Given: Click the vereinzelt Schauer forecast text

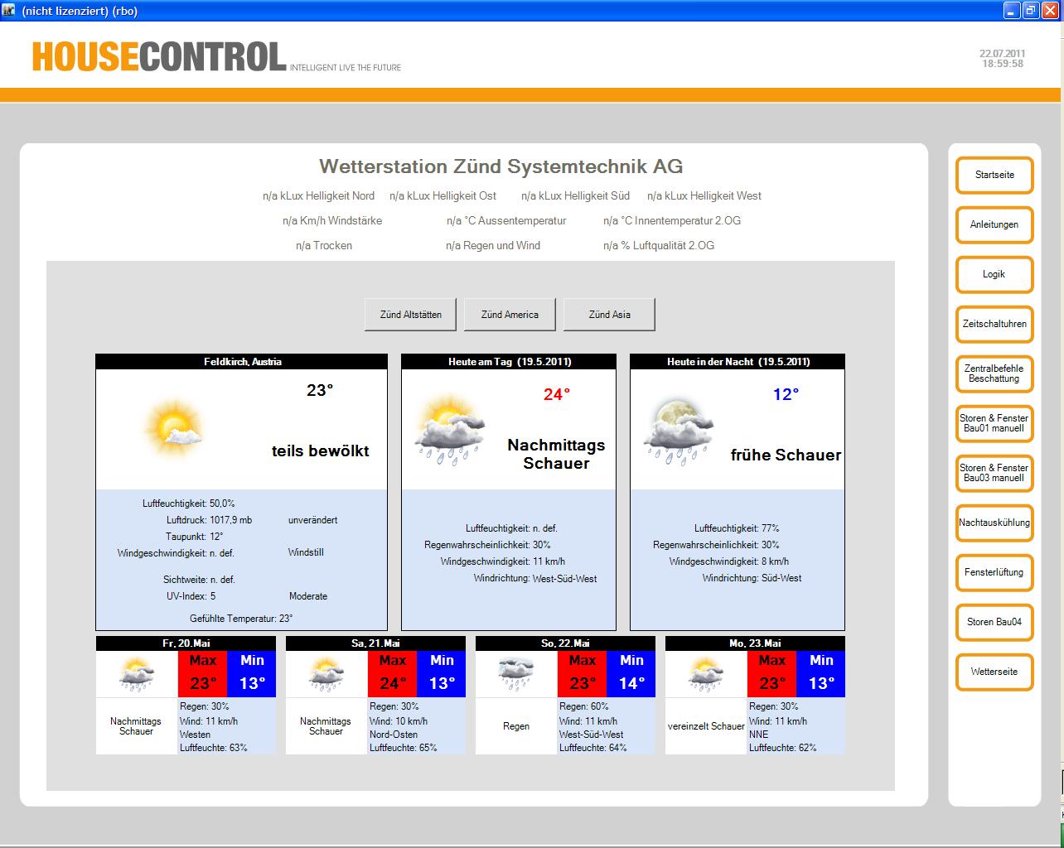Looking at the screenshot, I should click(706, 726).
